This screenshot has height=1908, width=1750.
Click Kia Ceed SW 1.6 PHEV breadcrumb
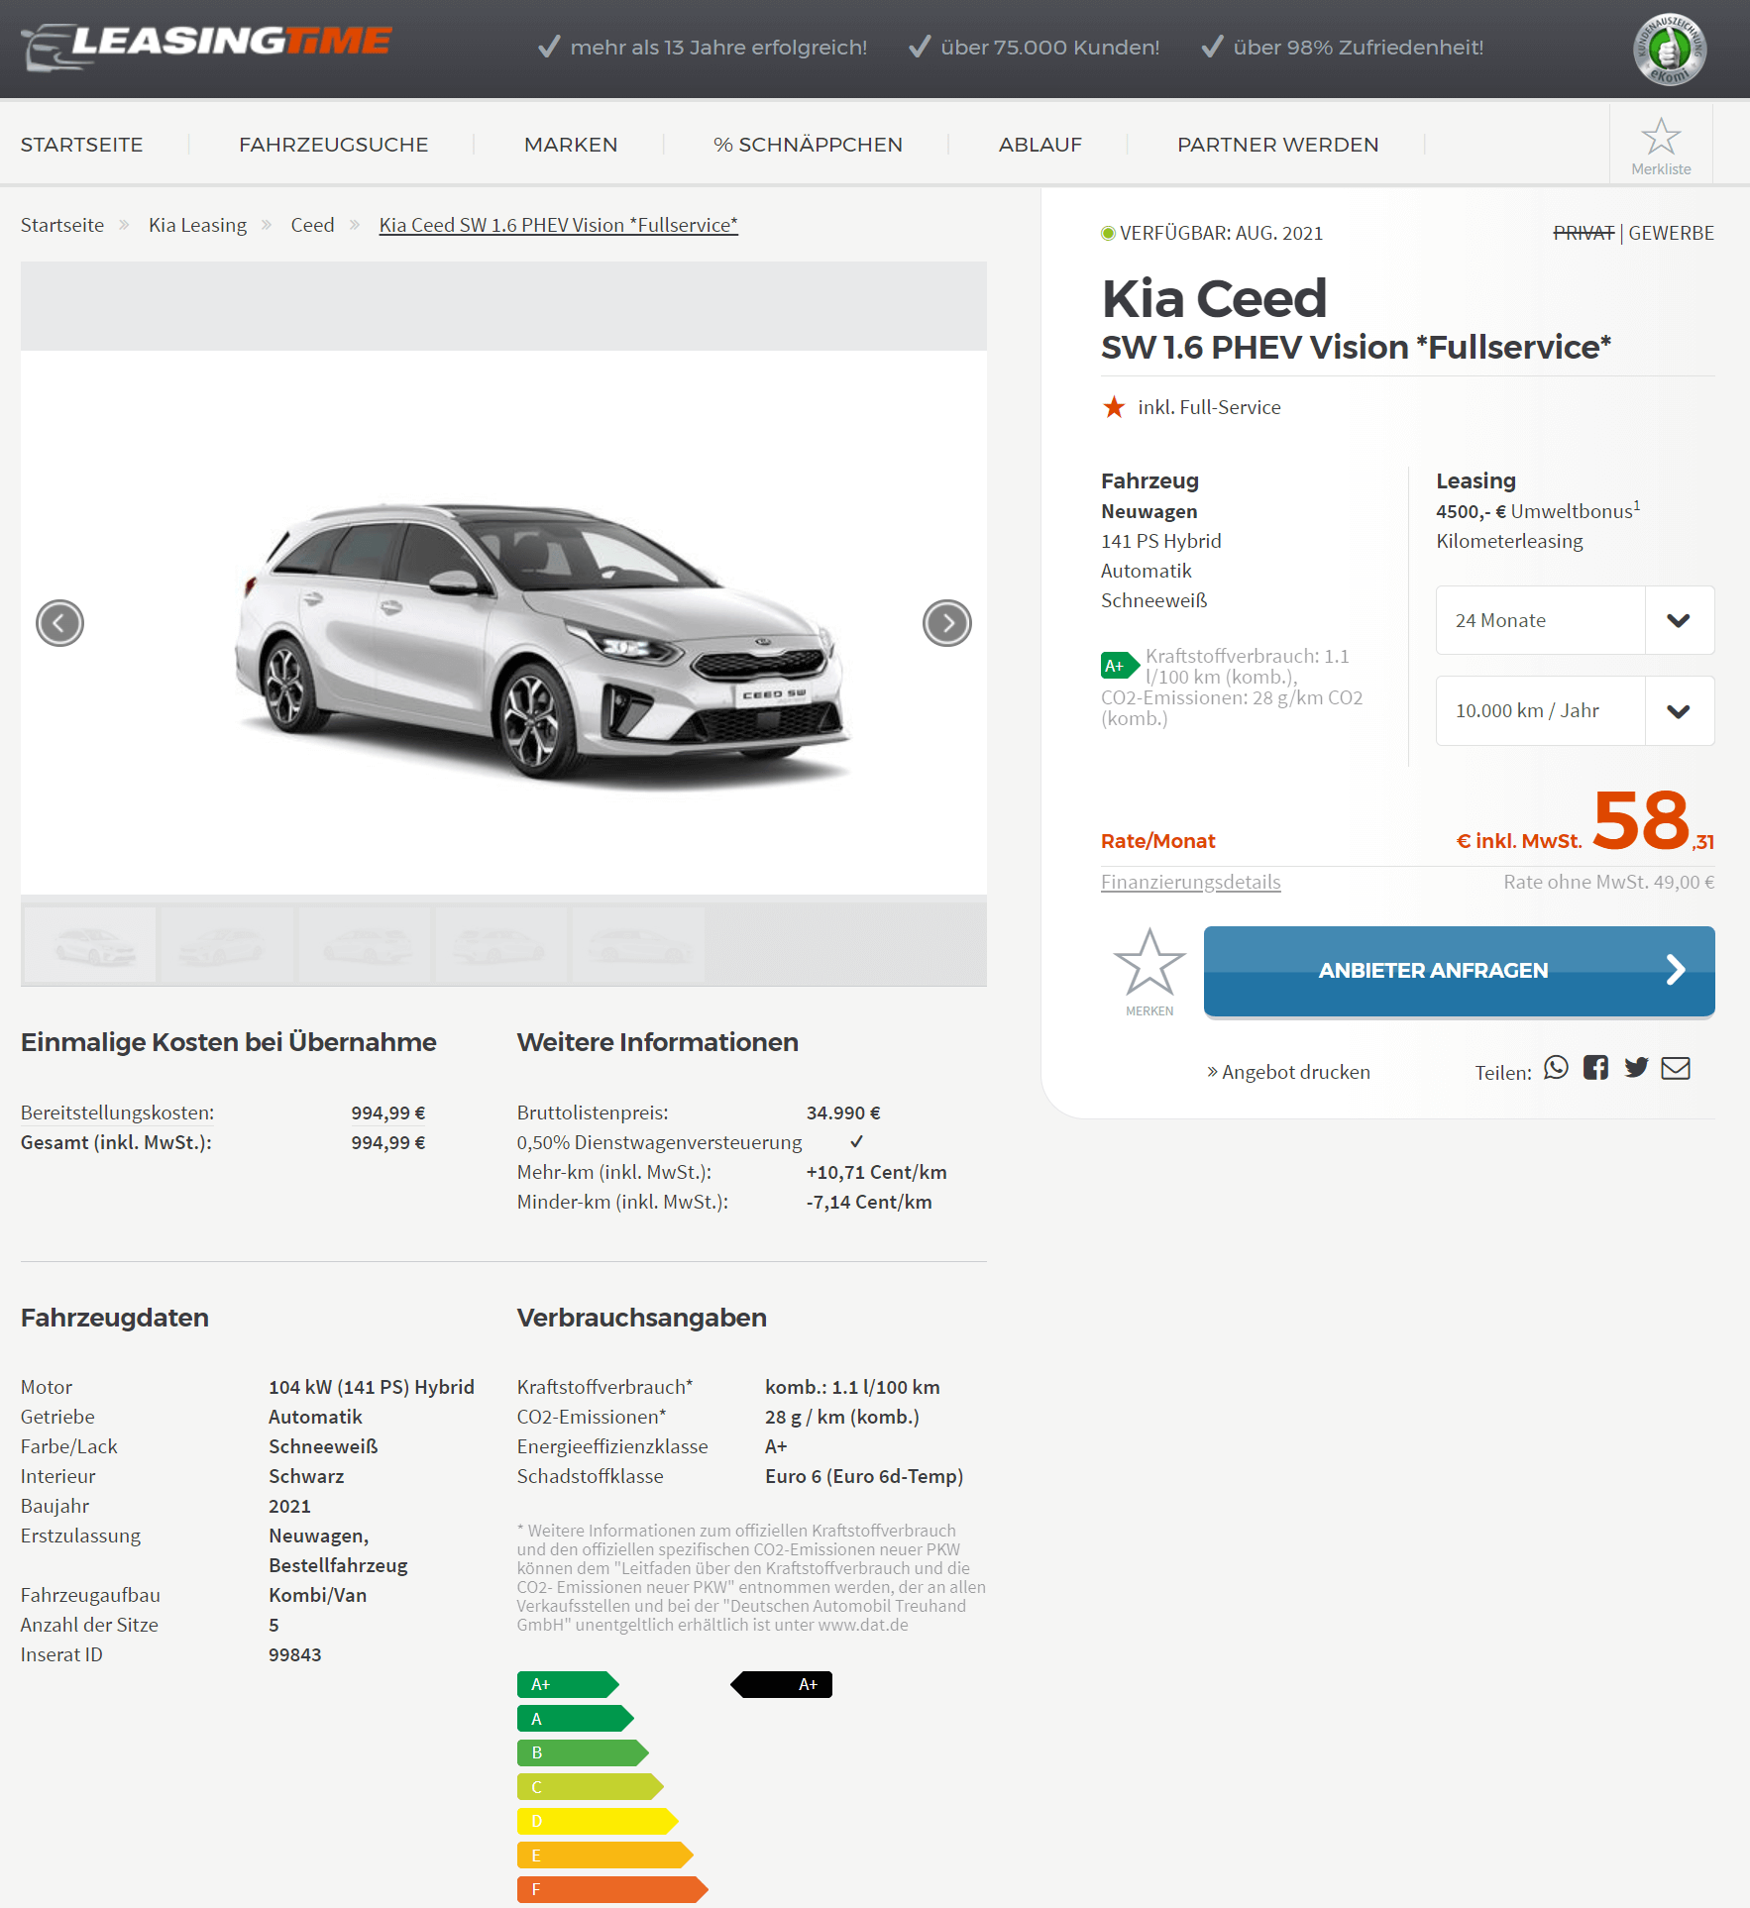(x=558, y=225)
